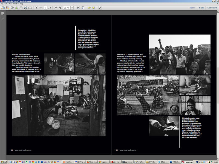Zoom in on the page
Screen dimensions: 219x164
tap(60, 8)
